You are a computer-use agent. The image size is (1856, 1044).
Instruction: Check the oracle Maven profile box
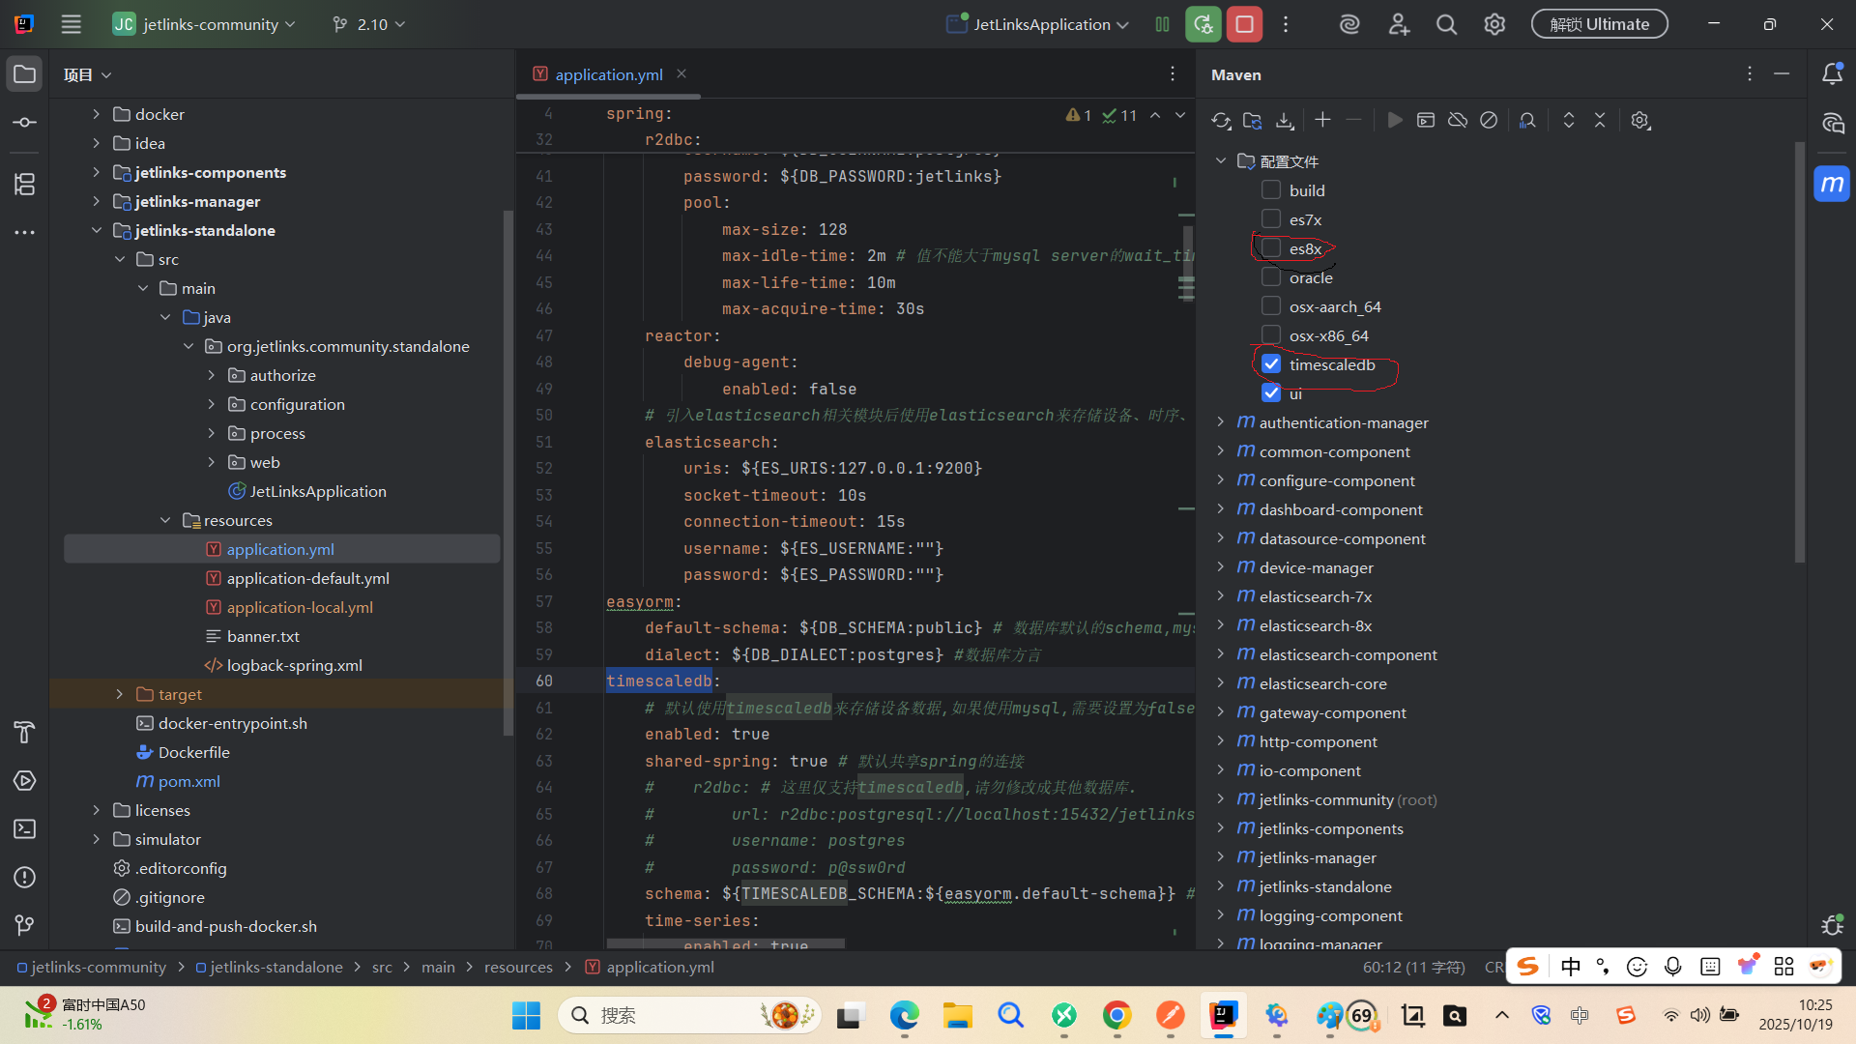(x=1271, y=277)
